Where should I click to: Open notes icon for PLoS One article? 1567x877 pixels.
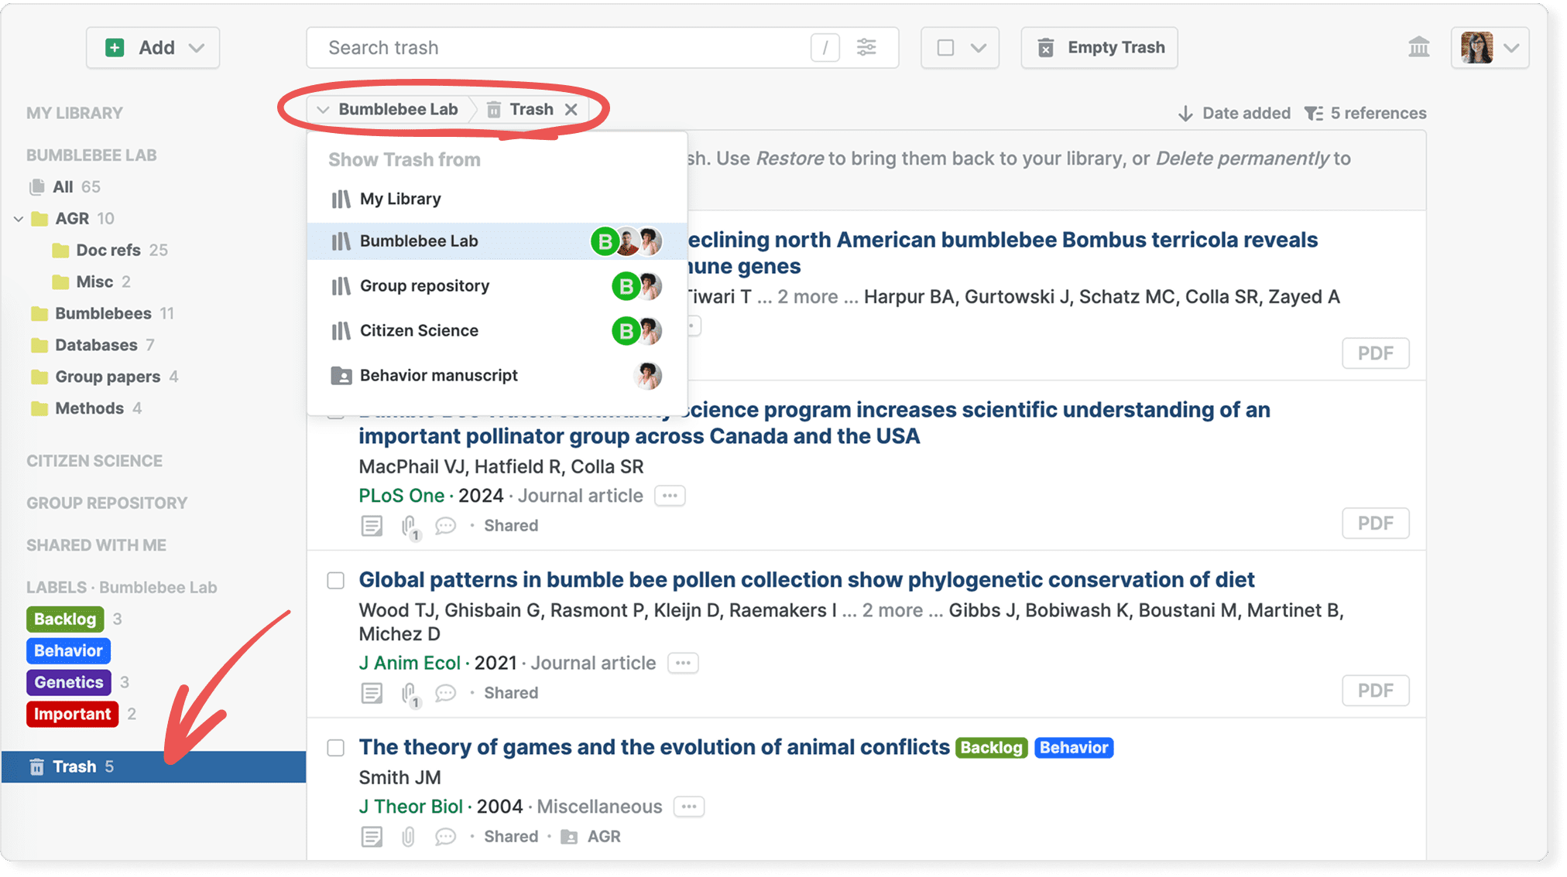(372, 526)
